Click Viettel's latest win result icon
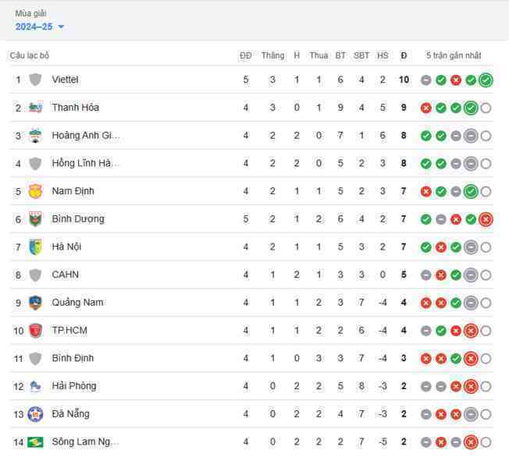The image size is (509, 468). coord(486,80)
